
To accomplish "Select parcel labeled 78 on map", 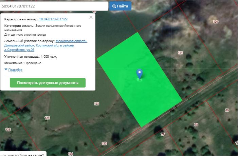I will click(x=196, y=125).
